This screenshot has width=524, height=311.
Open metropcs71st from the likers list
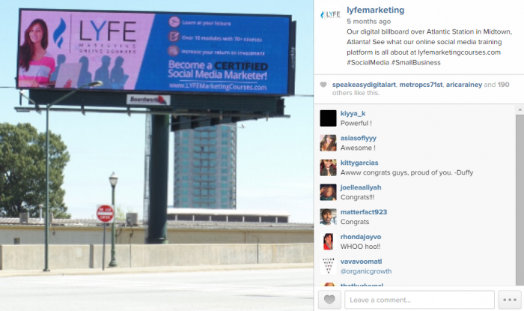(421, 85)
